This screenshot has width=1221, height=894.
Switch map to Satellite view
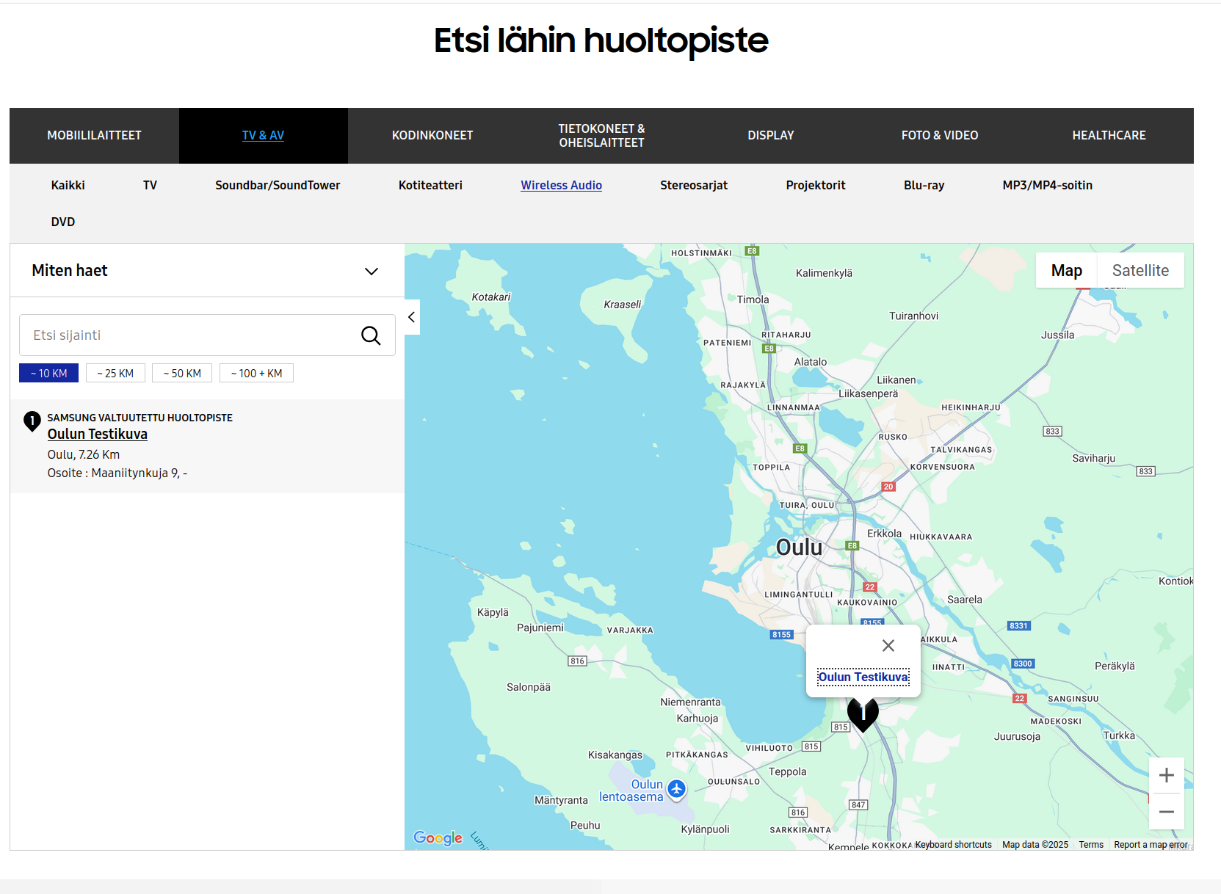tap(1140, 271)
